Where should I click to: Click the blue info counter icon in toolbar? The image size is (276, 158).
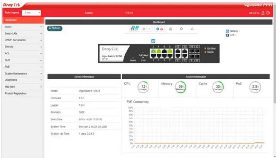[158, 29]
